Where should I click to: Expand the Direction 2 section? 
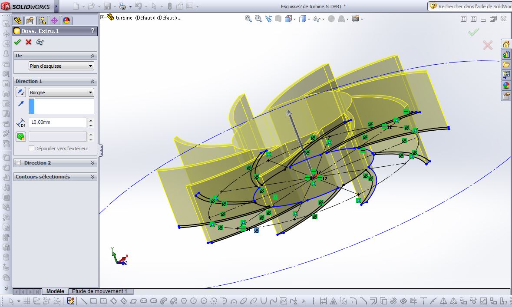[x=93, y=163]
